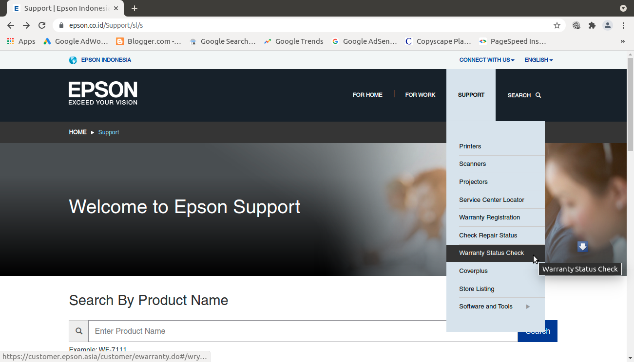
Task: Open the For Work navigation menu
Action: click(x=420, y=95)
